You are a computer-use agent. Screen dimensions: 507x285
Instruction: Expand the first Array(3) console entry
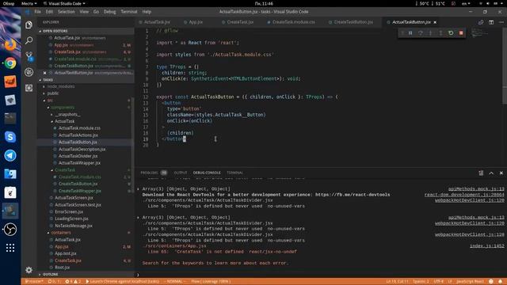click(x=139, y=189)
